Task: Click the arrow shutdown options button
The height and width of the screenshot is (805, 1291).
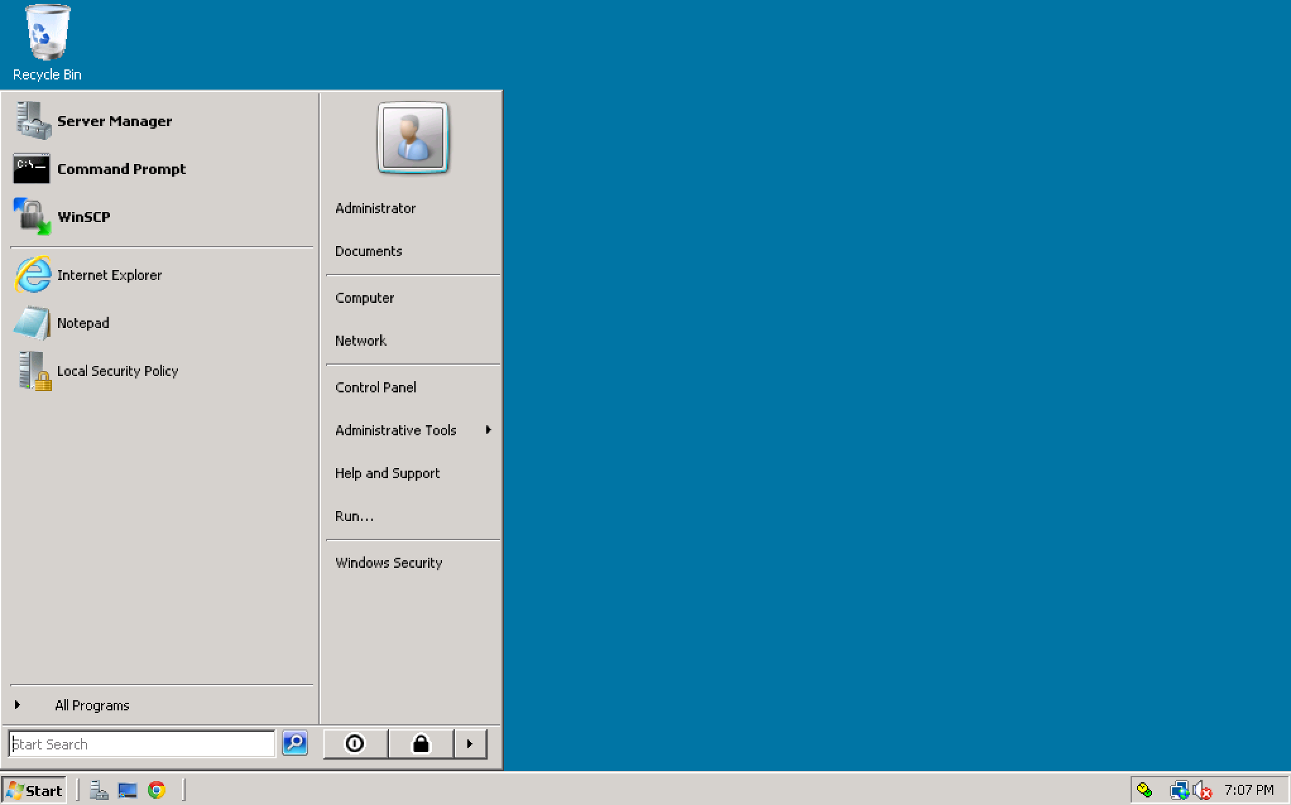Action: click(x=470, y=743)
